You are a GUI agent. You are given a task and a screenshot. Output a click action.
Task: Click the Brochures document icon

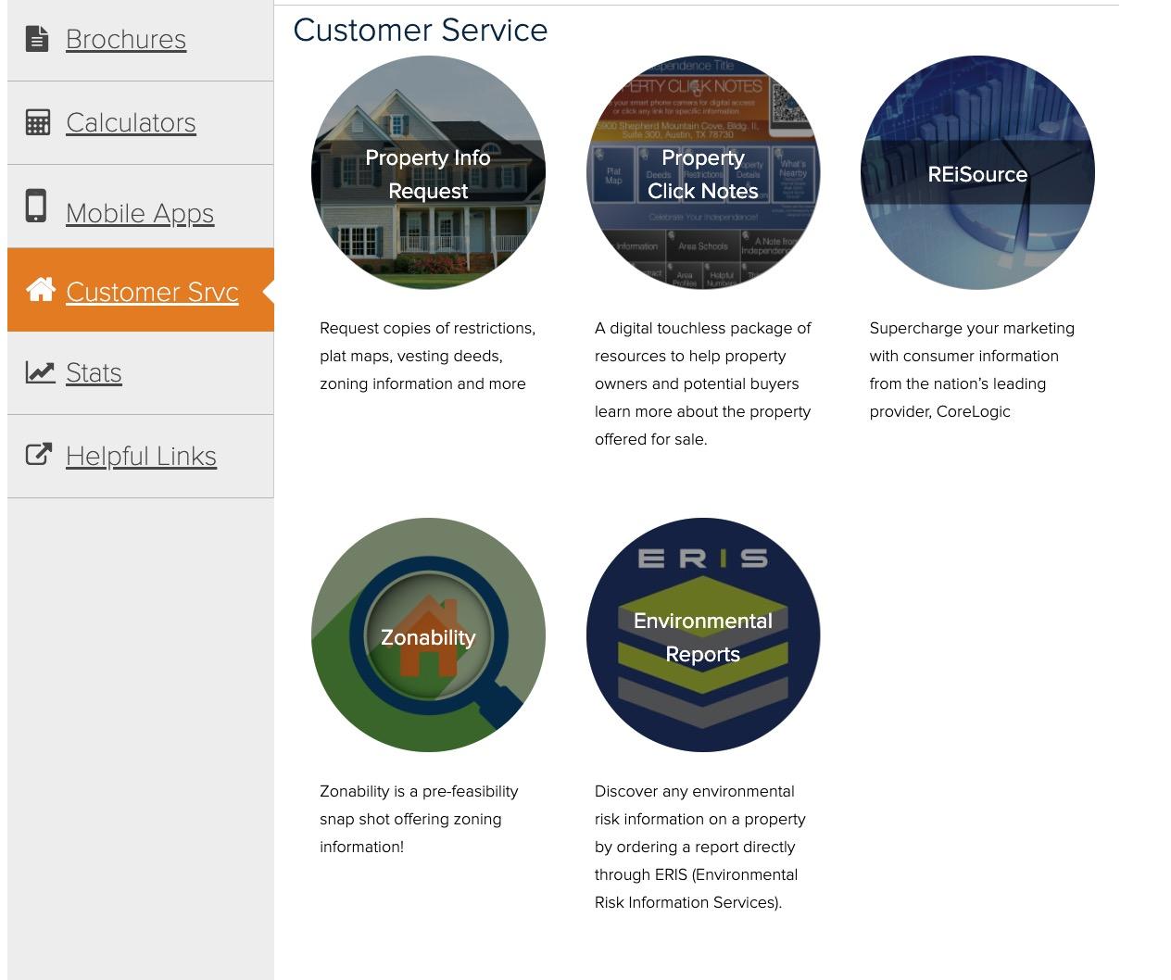click(x=37, y=39)
